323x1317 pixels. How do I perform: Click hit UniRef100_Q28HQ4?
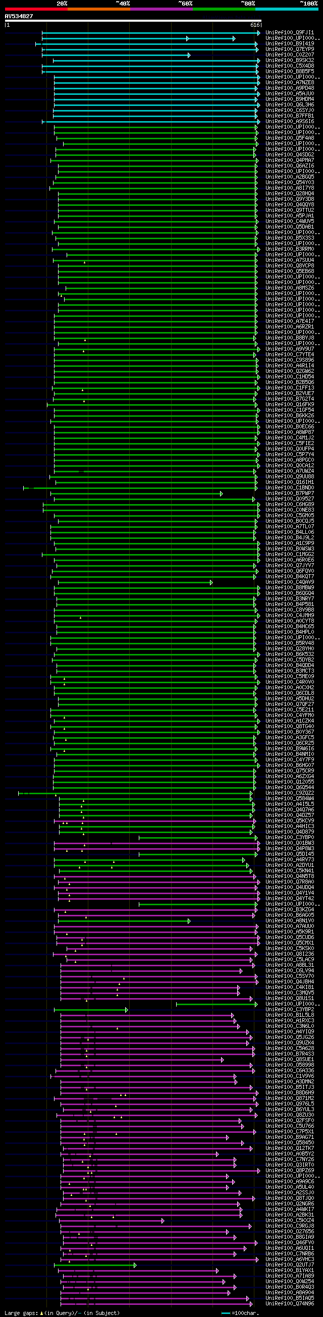click(x=290, y=194)
